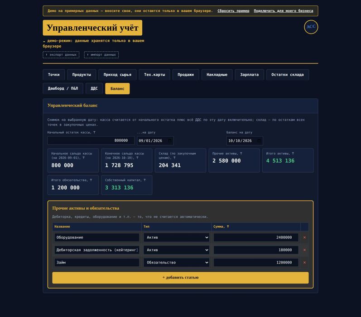Select the 4 513 136 total assets value

(280, 161)
